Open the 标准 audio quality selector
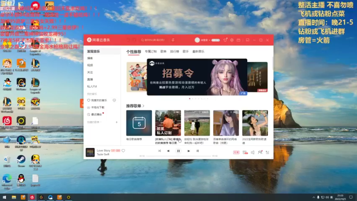The width and height of the screenshot is (357, 201). (236, 152)
